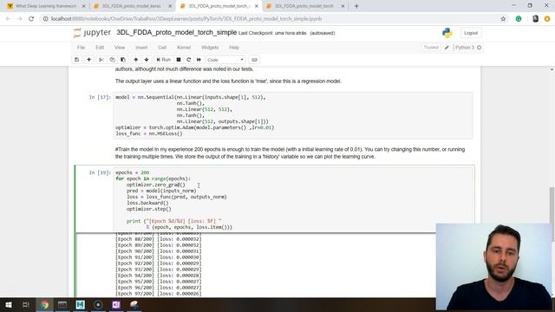Screen dimensions: 555x312
Task: Bookmark this page with star icon
Action: tap(503, 19)
